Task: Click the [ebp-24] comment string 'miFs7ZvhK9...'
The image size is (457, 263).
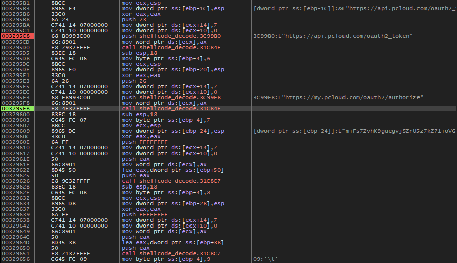Action: point(355,131)
